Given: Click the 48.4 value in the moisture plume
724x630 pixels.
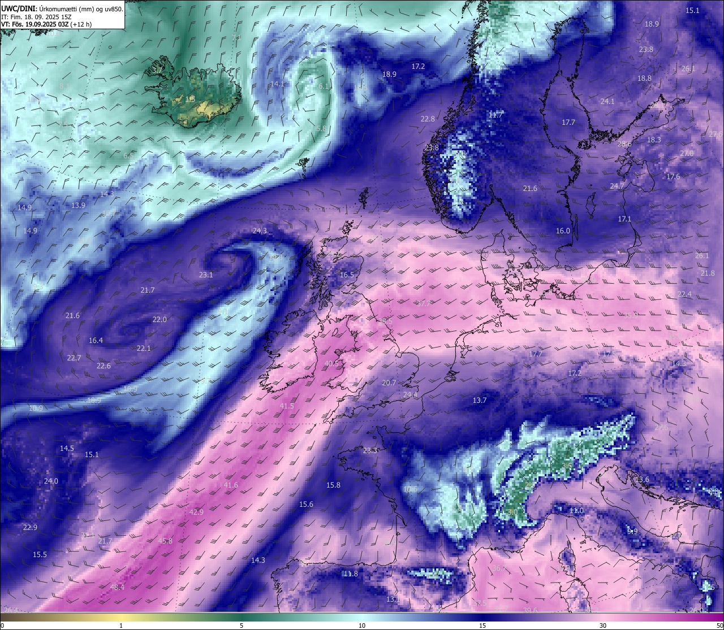Looking at the screenshot, I should pyautogui.click(x=117, y=588).
